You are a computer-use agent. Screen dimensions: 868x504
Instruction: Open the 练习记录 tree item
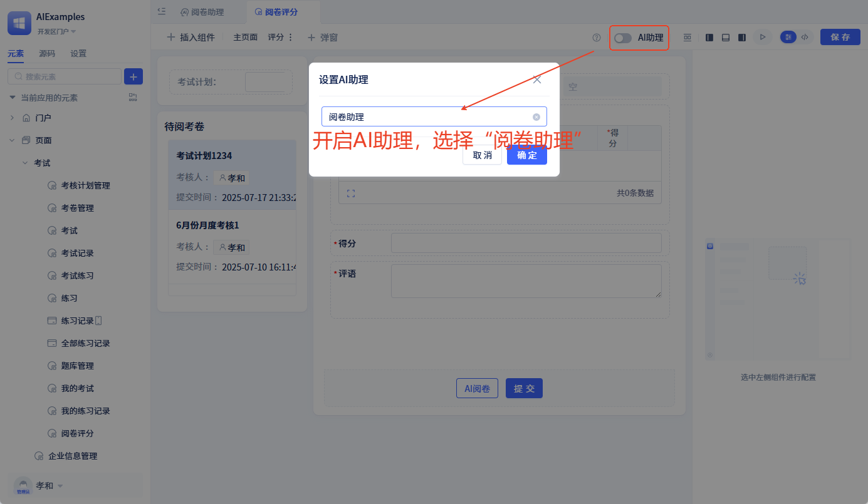click(x=77, y=321)
